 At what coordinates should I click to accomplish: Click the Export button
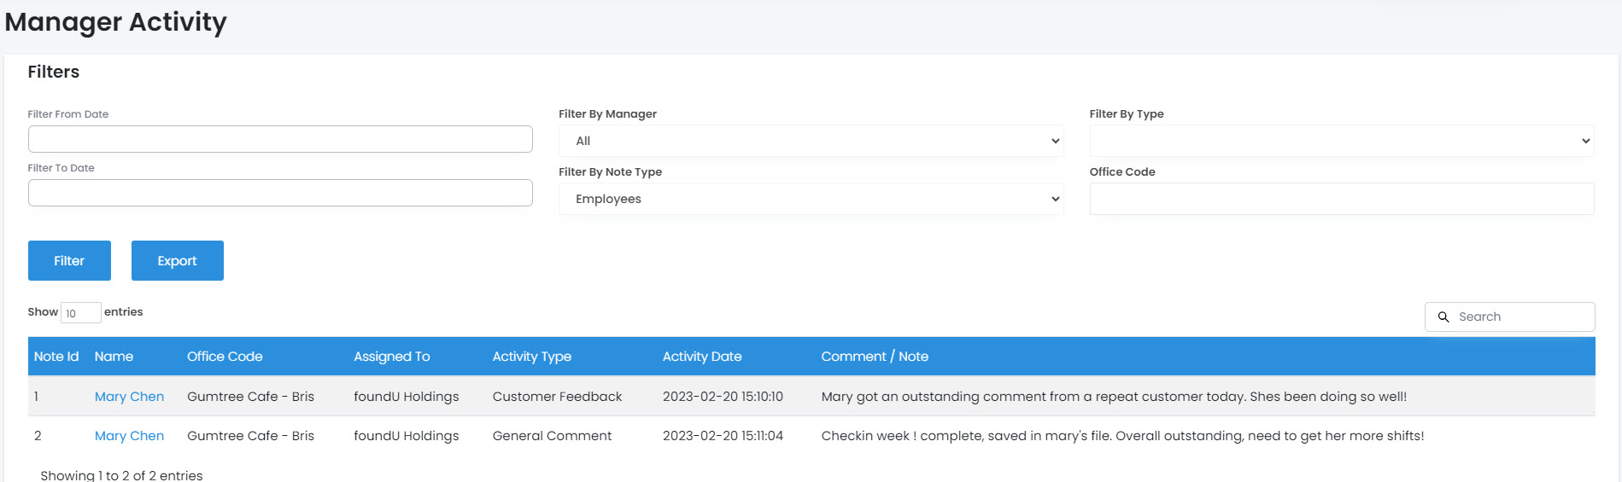click(177, 261)
